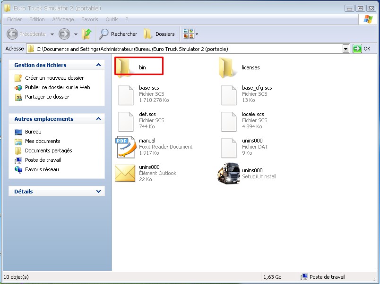Click the Créer un nouveau dossier link
Screen dimensions: 380x284
(54, 78)
